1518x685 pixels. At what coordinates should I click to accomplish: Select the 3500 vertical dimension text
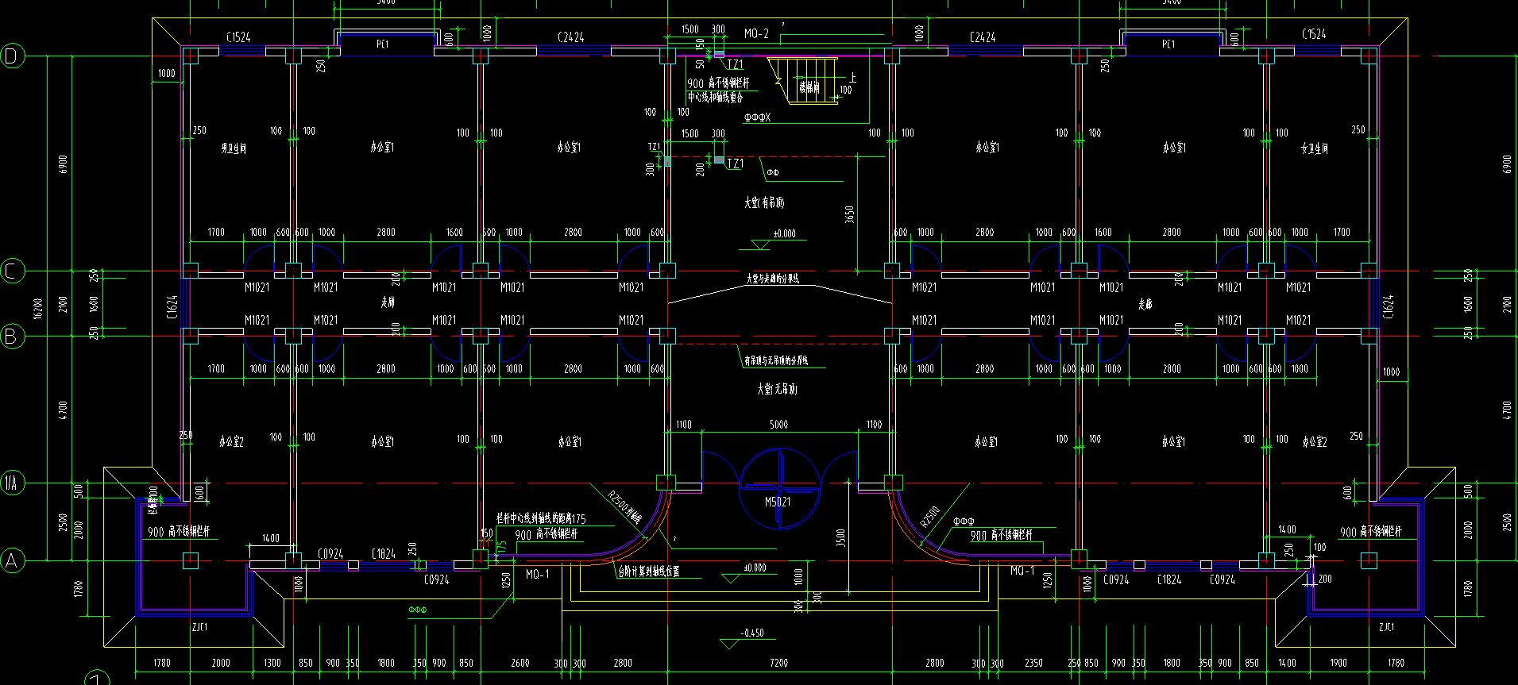point(840,538)
